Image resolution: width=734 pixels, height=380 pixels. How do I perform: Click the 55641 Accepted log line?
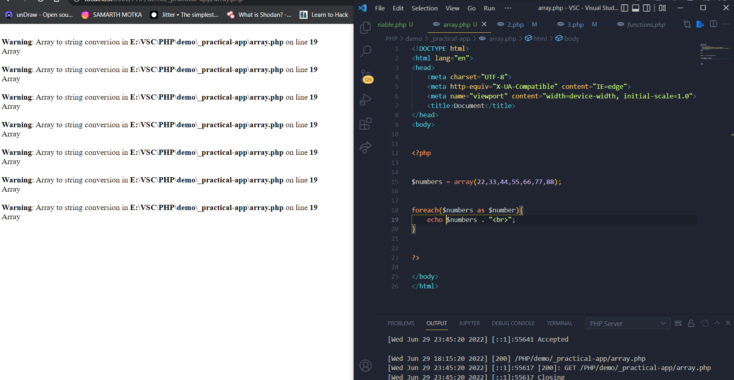478,339
